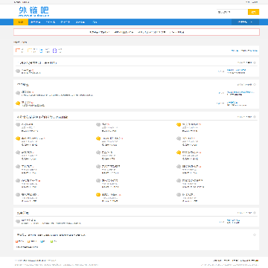Click the green legend icon in online members
268x268 pixels.
[x=51, y=241]
